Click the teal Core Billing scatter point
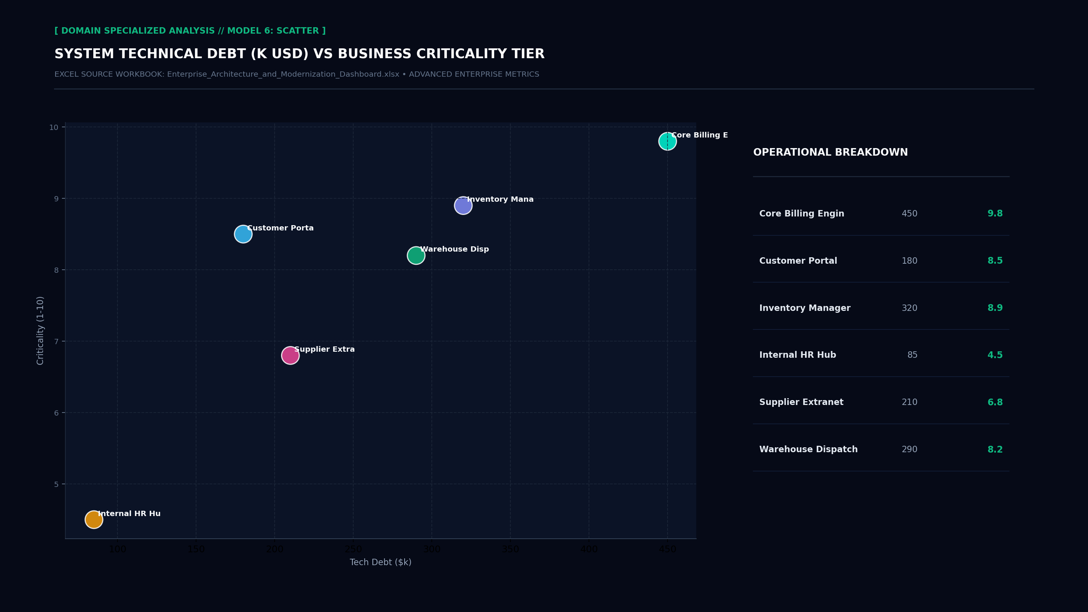Screen dimensions: 1088x612 [667, 141]
